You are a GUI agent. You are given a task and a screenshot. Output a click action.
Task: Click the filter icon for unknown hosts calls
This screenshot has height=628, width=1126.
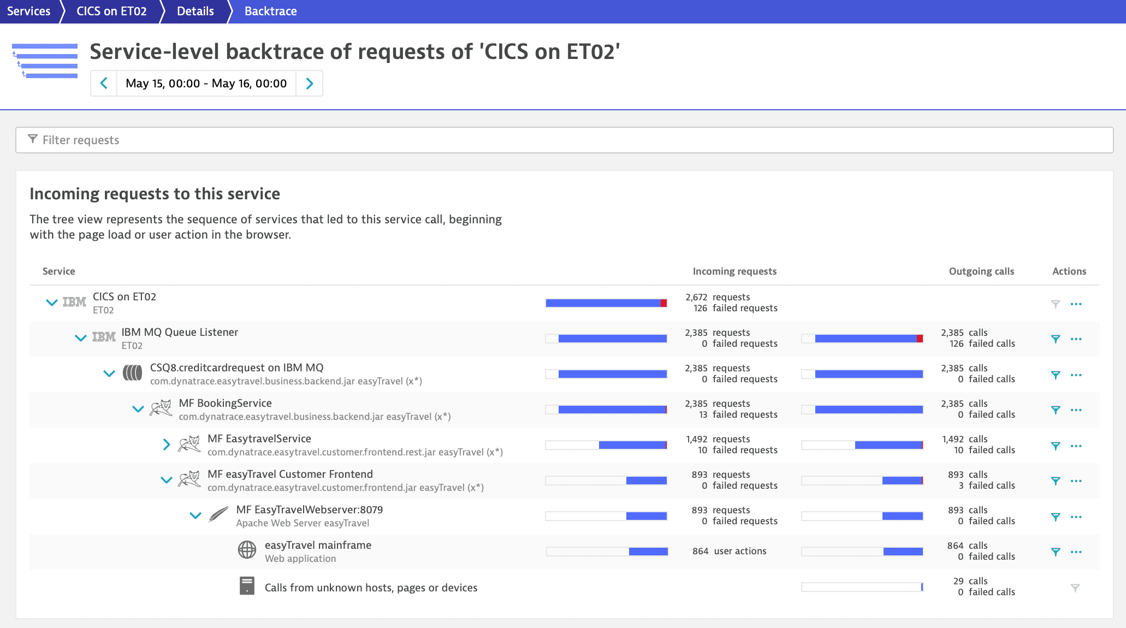pyautogui.click(x=1075, y=588)
